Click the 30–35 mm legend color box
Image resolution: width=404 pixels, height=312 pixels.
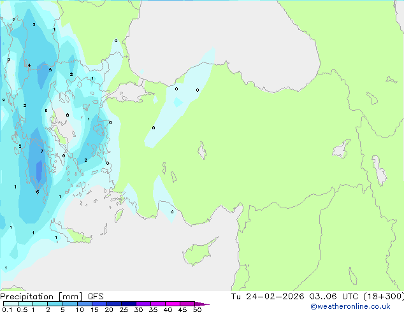click(x=143, y=304)
